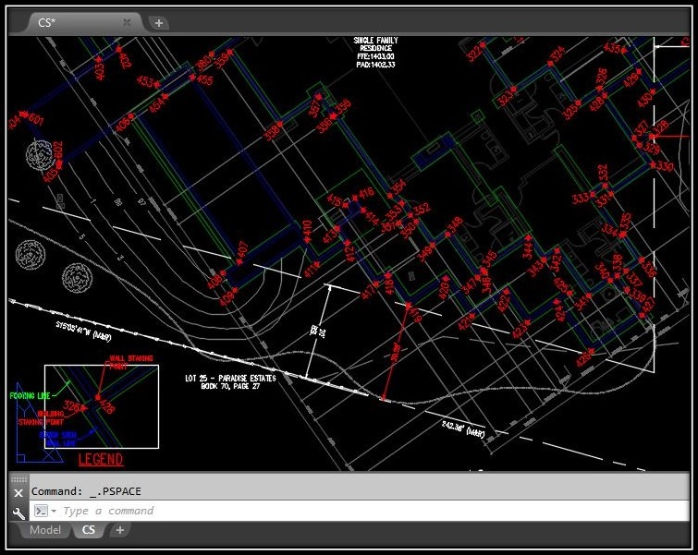Select the SINGLE FAMILY RESIDENCE label
The height and width of the screenshot is (555, 698).
(x=375, y=44)
